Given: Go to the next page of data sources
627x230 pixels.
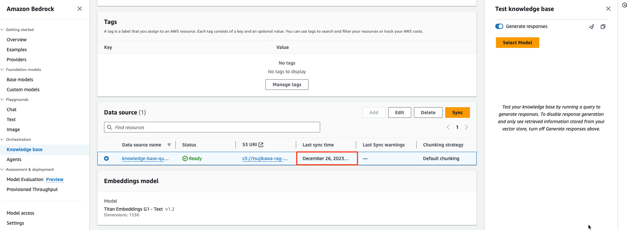Looking at the screenshot, I should [467, 127].
